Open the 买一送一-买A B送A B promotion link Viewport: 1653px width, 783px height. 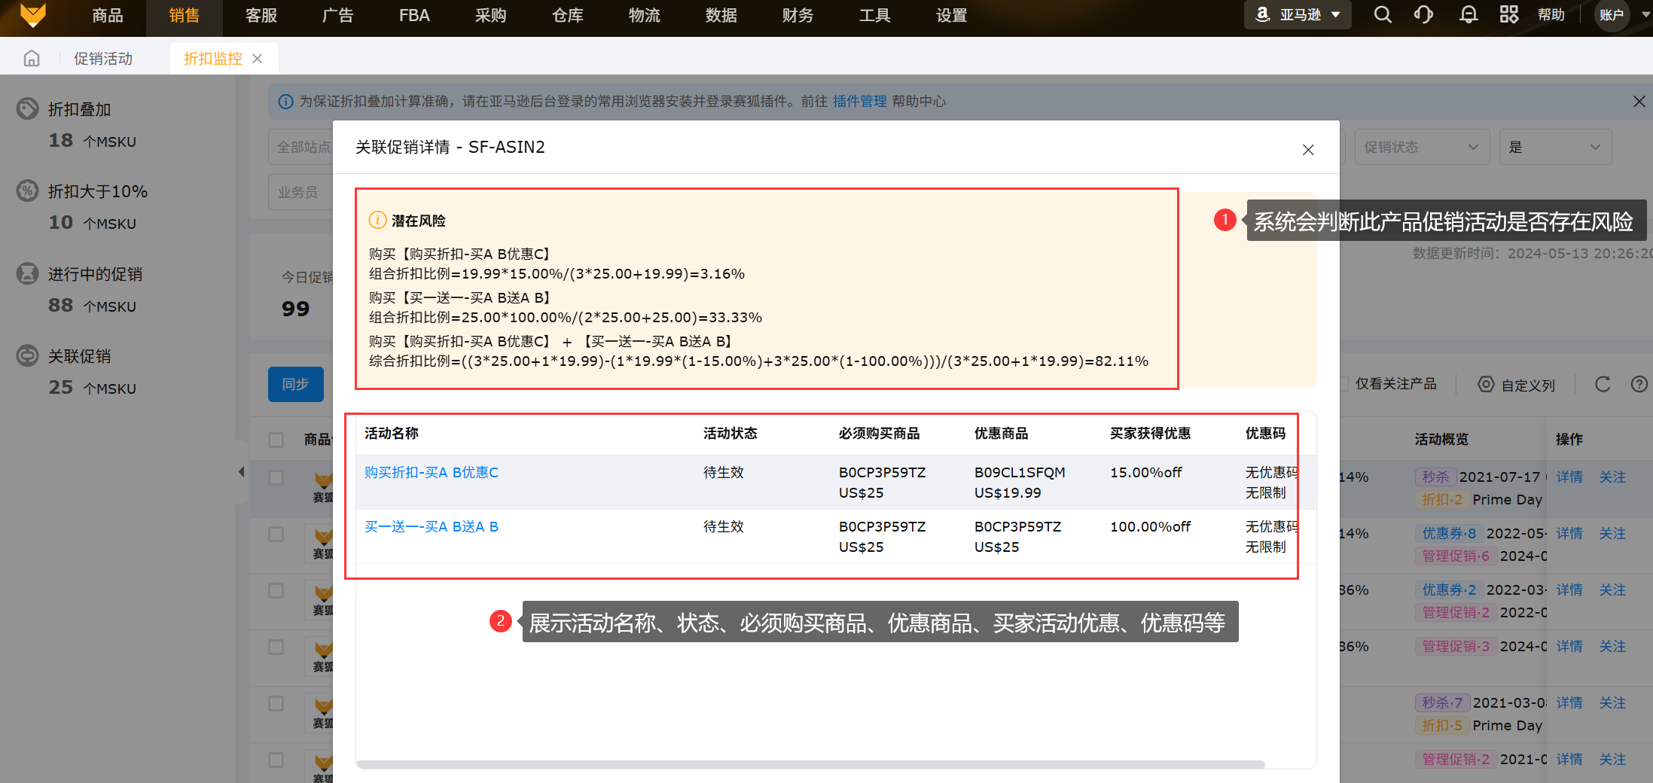coord(432,526)
